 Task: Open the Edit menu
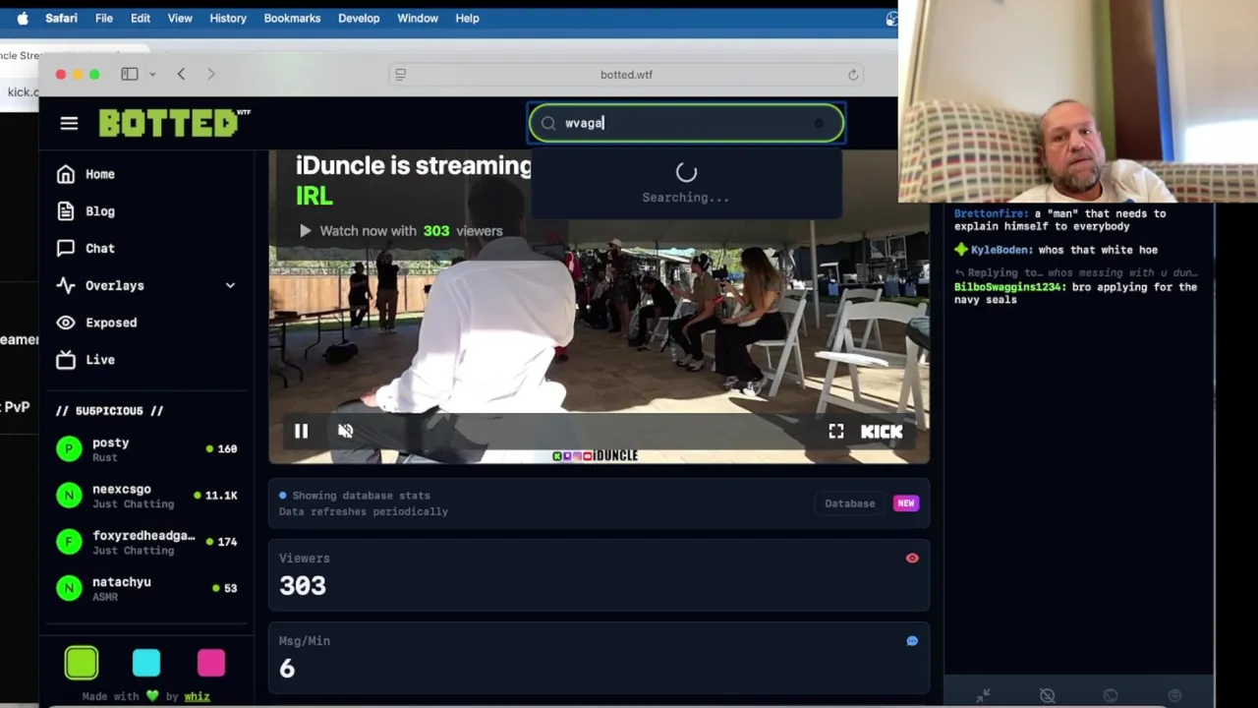141,18
